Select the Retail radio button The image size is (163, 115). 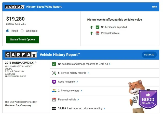tap(8, 31)
